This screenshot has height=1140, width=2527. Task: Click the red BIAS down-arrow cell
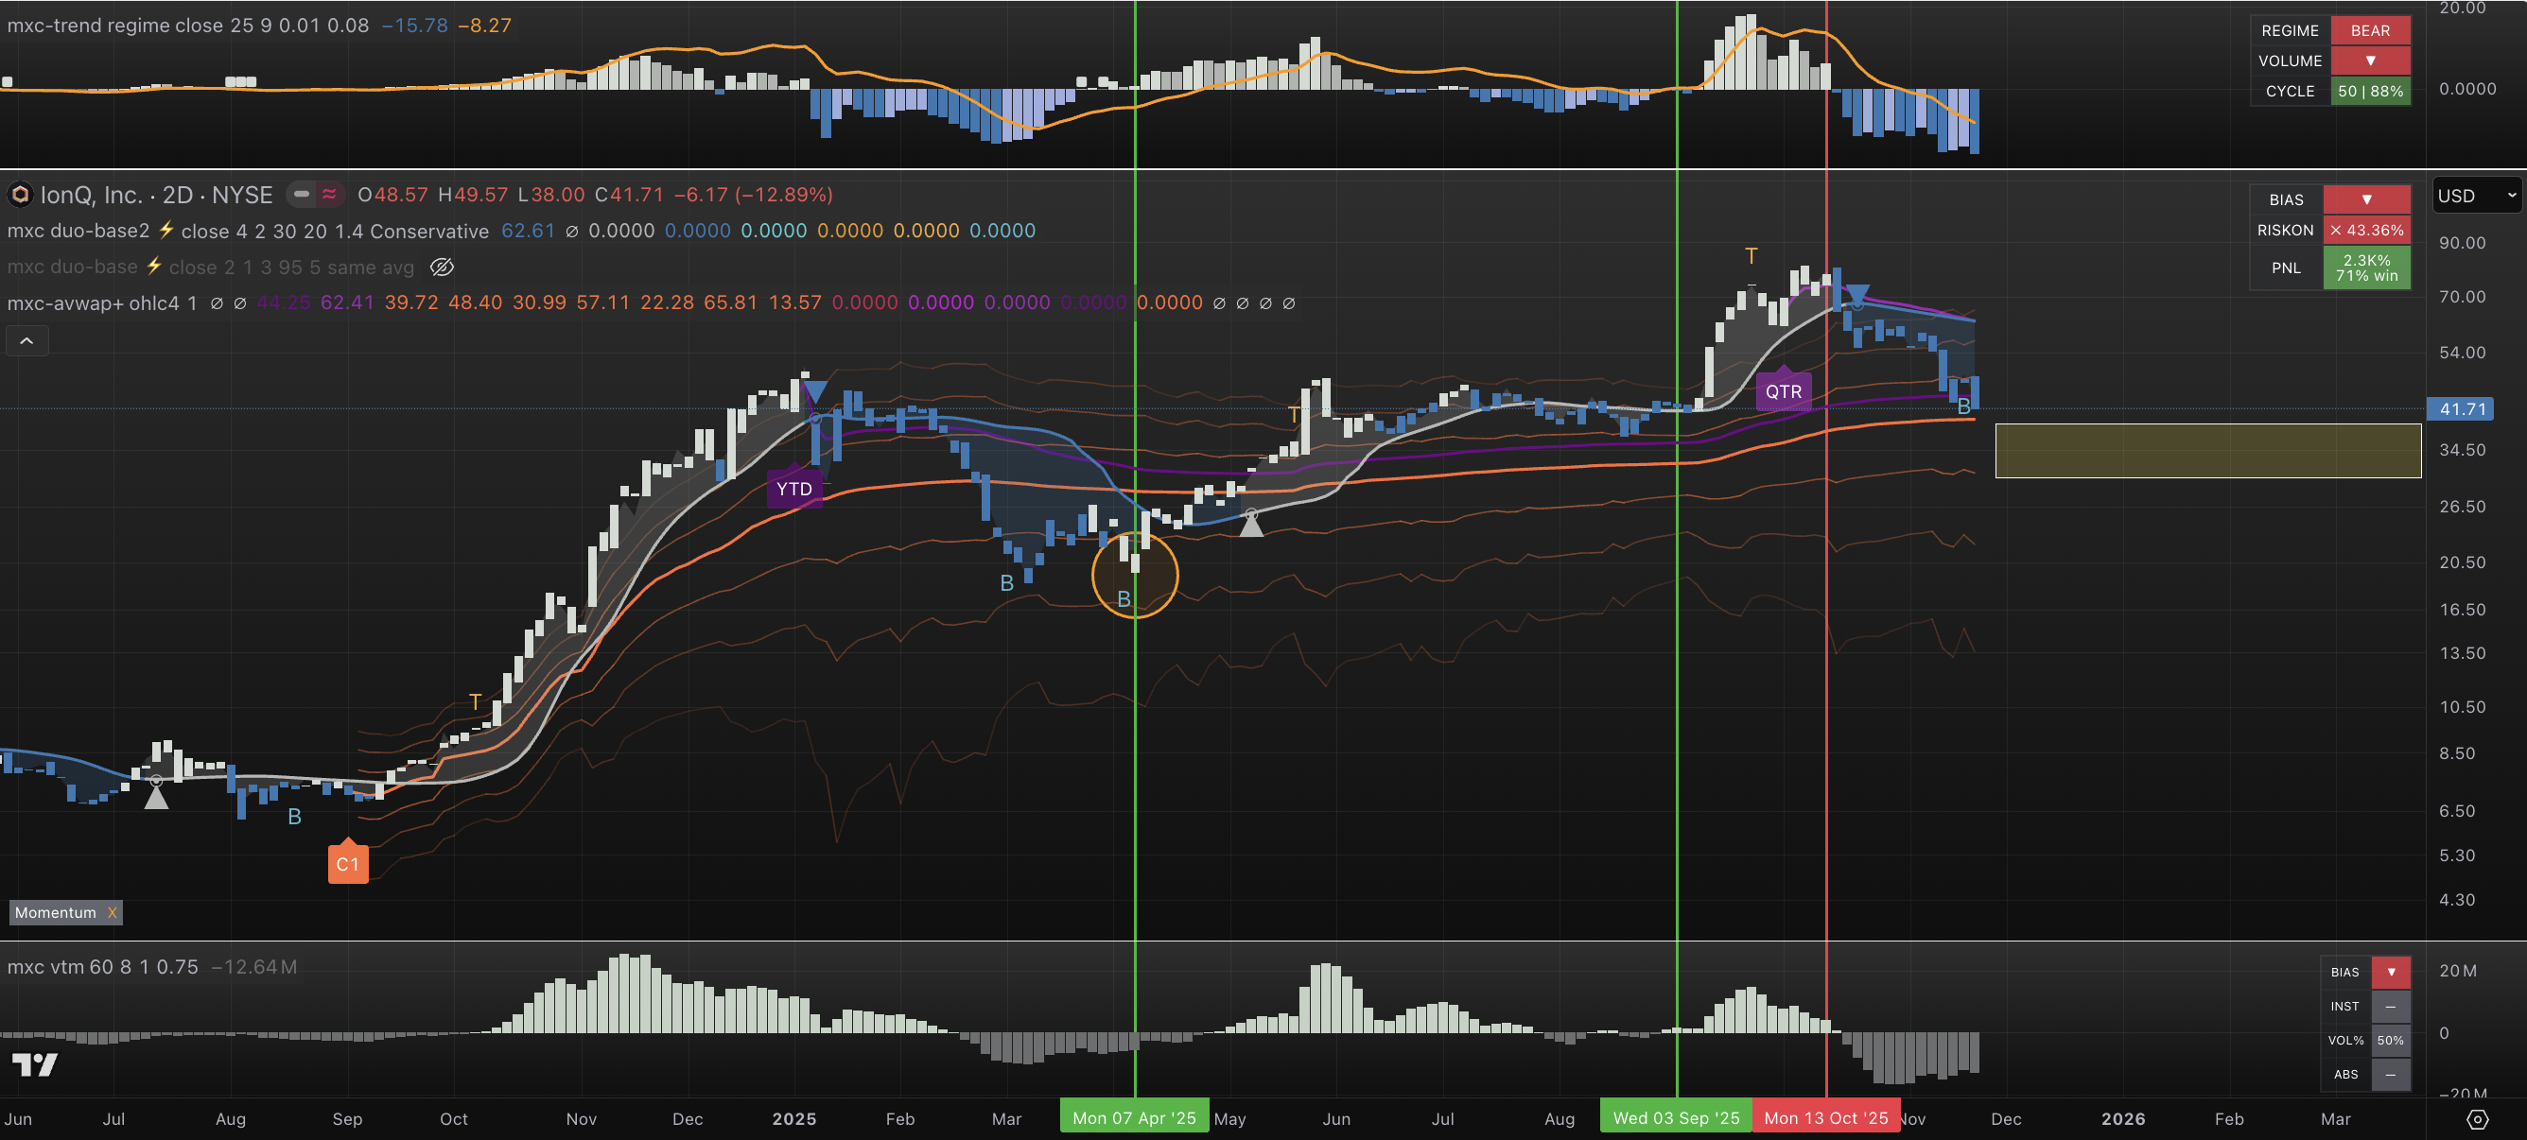(2366, 199)
